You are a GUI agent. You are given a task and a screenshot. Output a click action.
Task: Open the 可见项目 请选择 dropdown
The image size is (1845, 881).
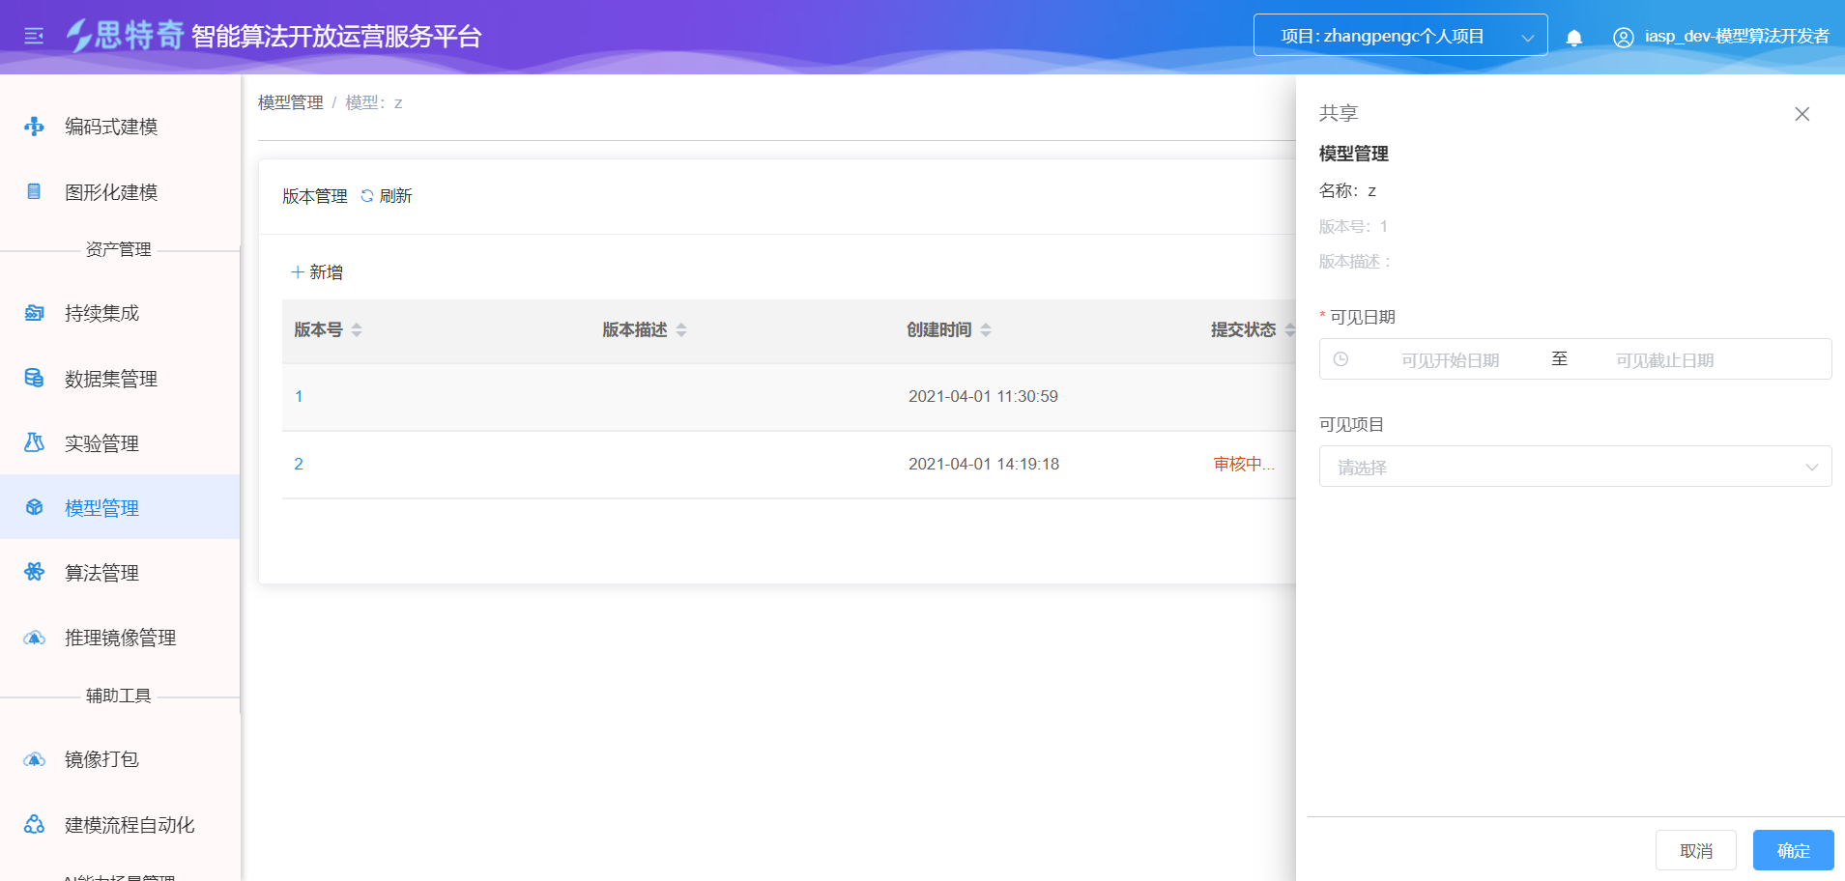1575,467
